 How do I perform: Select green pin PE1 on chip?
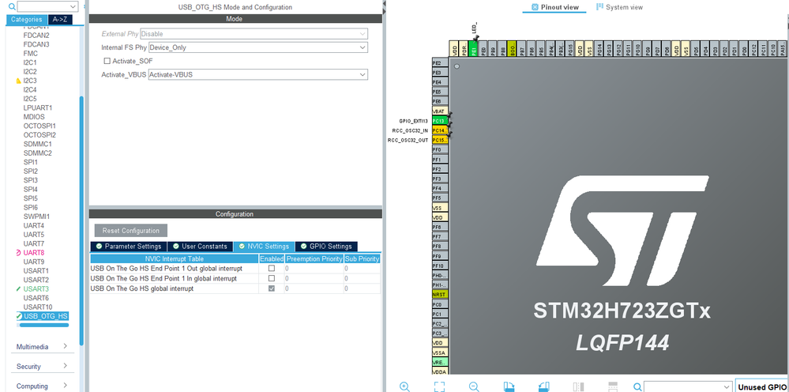[x=473, y=49]
